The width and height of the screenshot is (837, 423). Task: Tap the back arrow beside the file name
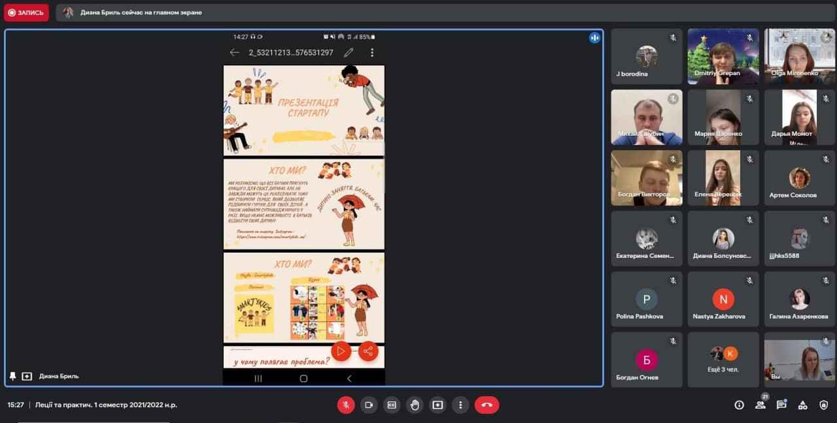tap(235, 52)
